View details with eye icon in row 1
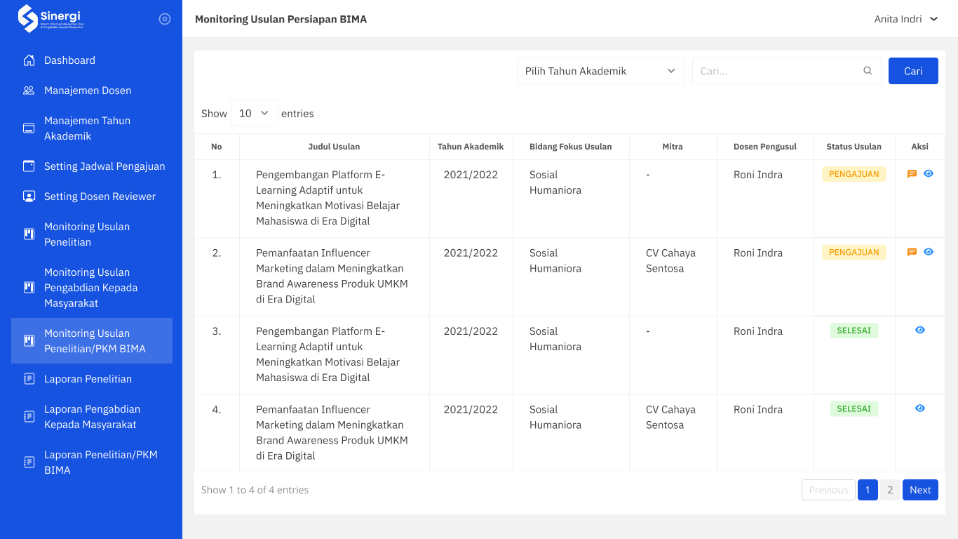 coord(929,173)
